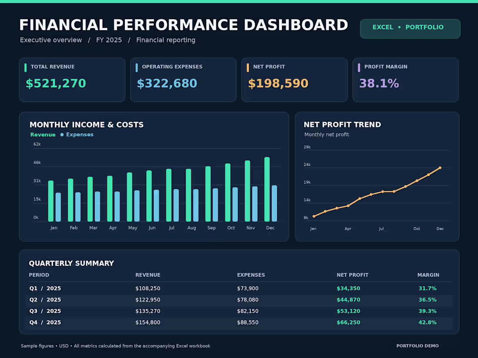The width and height of the screenshot is (478, 358).
Task: Select the Q1 / 2025 row label
Action: coord(45,288)
